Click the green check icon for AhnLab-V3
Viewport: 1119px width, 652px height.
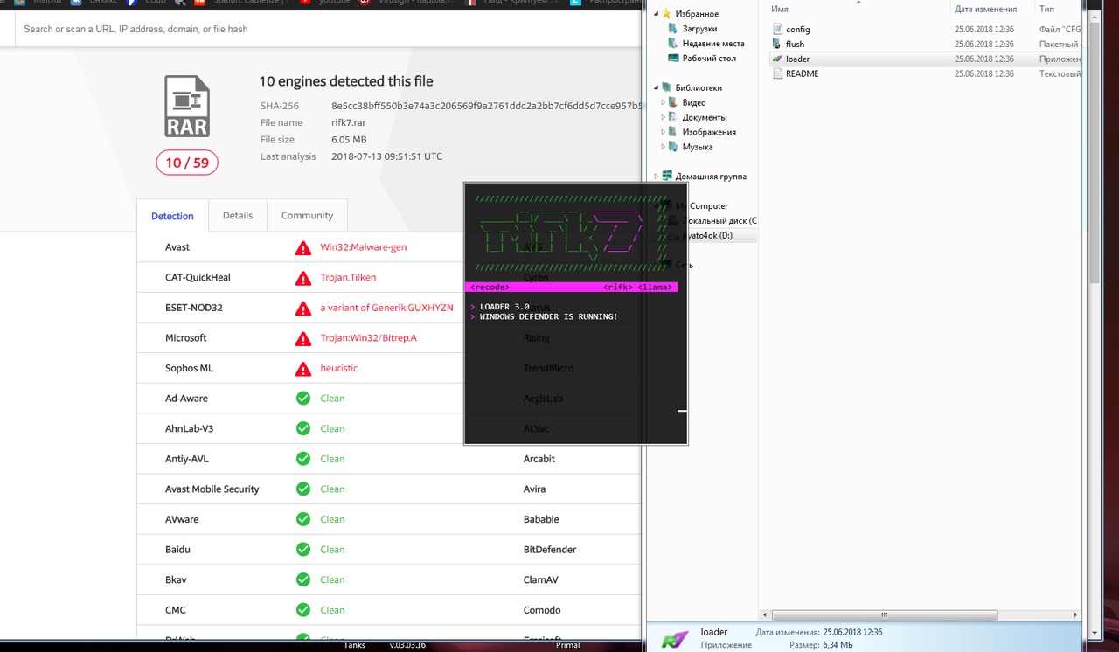click(x=303, y=429)
